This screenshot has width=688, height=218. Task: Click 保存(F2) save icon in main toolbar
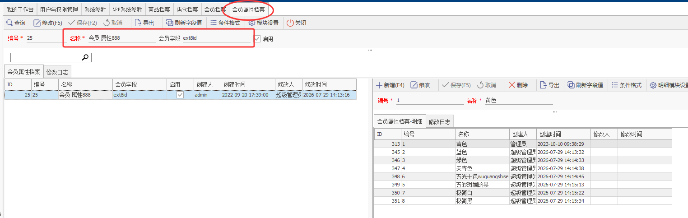pyautogui.click(x=72, y=23)
